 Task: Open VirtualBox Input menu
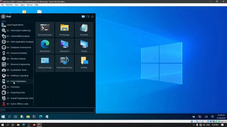pos(22,5)
